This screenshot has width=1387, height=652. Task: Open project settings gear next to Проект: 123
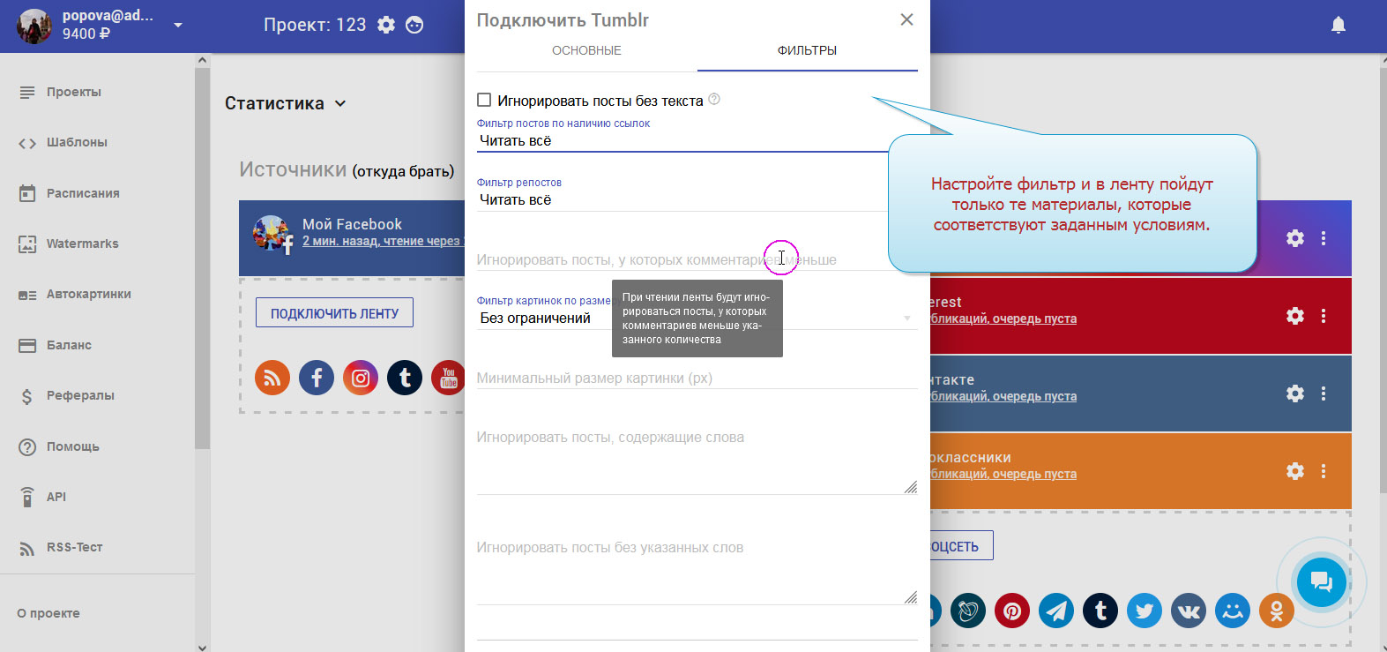point(386,26)
